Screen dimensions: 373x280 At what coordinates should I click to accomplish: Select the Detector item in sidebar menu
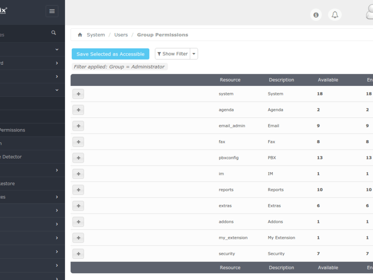tap(12, 157)
